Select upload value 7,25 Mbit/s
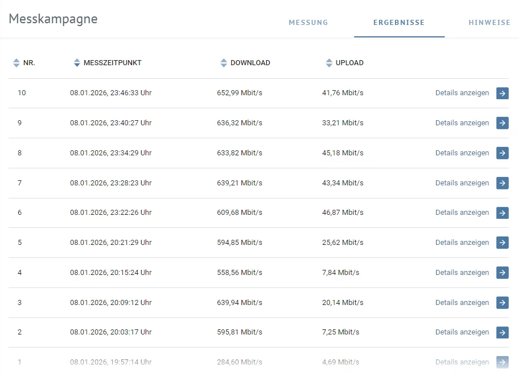This screenshot has height=377, width=519. click(x=341, y=332)
